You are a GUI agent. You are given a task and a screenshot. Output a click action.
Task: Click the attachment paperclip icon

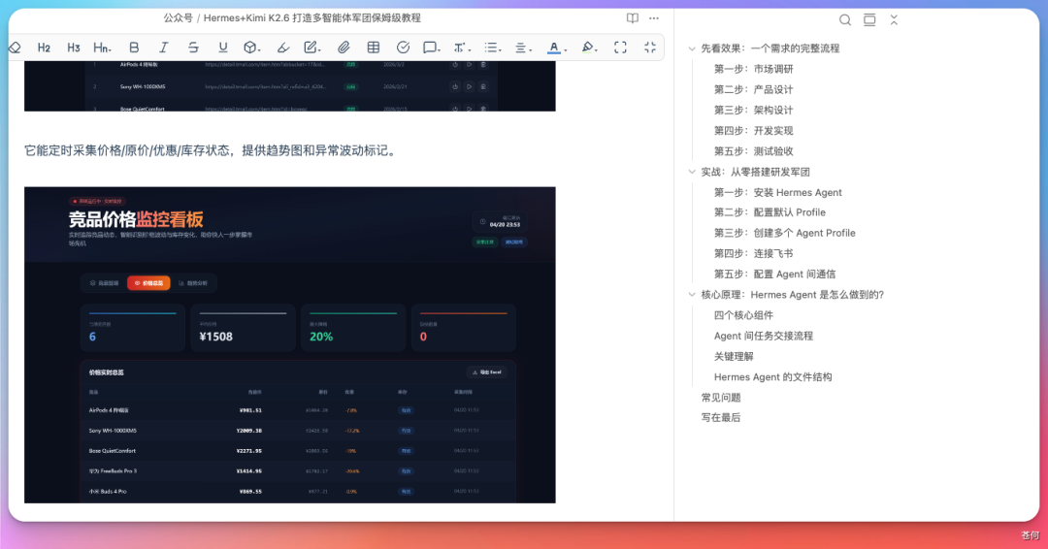[344, 48]
